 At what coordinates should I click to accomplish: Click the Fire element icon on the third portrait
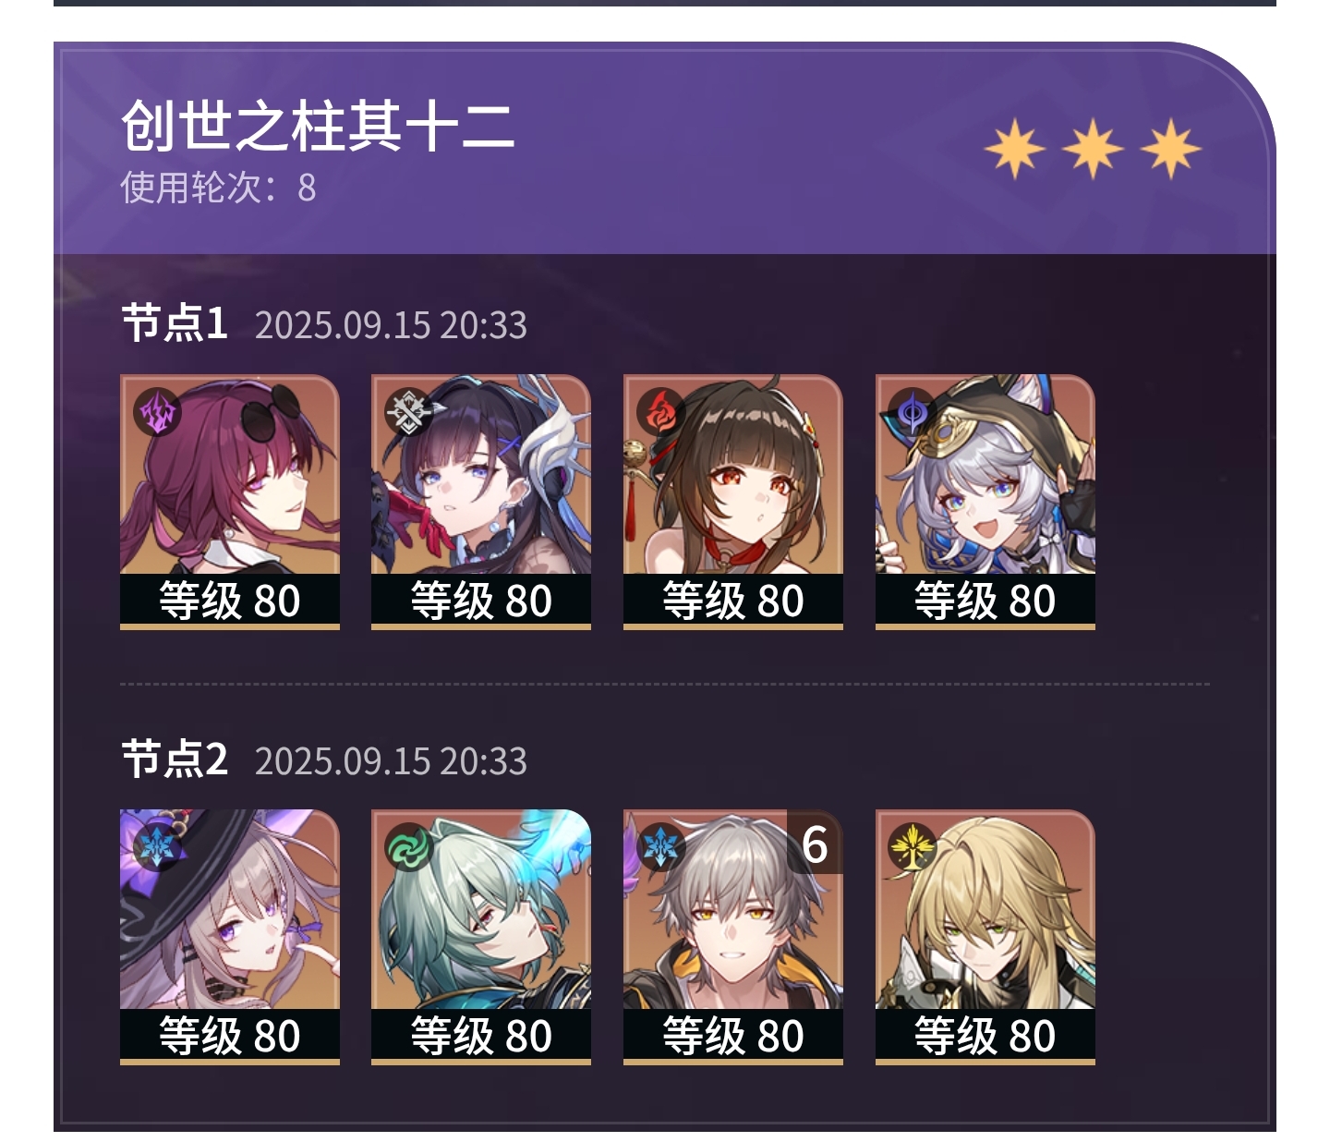pos(659,412)
